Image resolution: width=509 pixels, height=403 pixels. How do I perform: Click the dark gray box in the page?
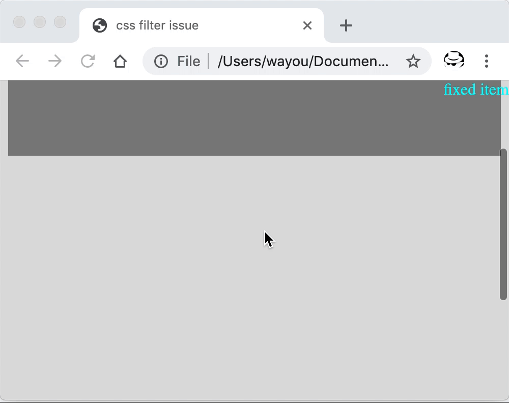click(254, 118)
